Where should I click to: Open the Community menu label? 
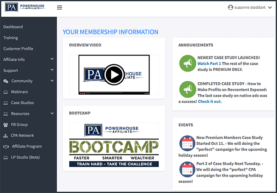tap(22, 81)
